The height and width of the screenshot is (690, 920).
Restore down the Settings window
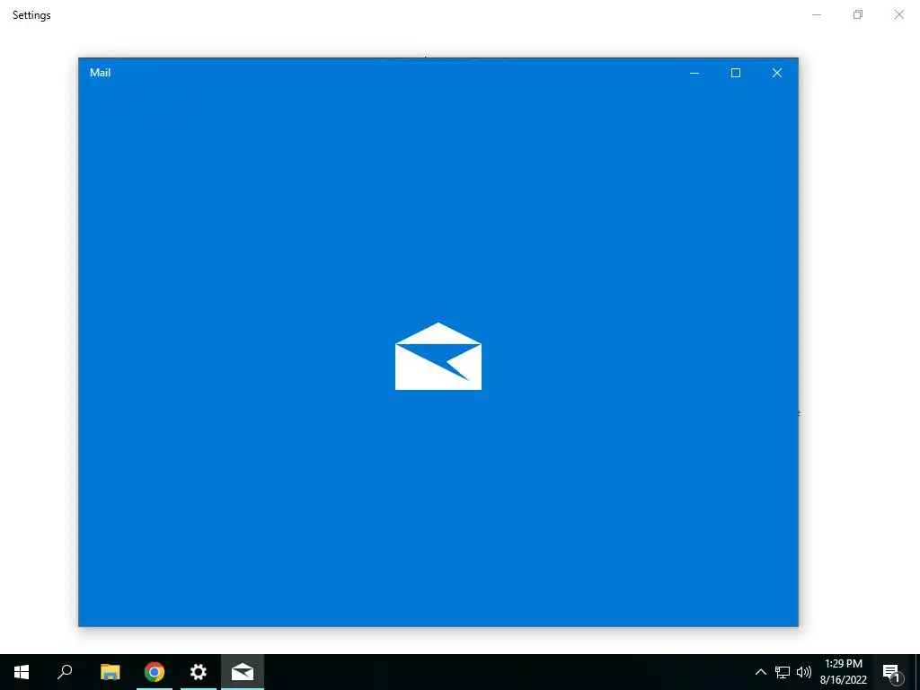(x=858, y=14)
